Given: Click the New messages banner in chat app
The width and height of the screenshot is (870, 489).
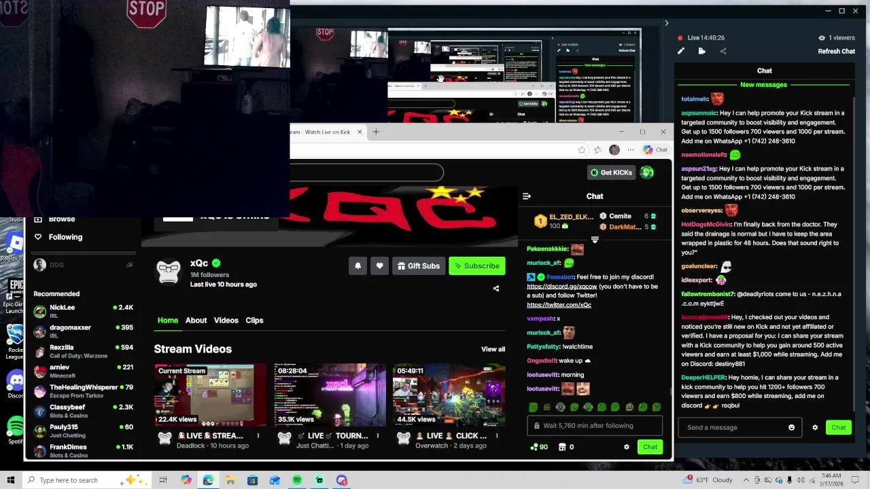Looking at the screenshot, I should (763, 85).
